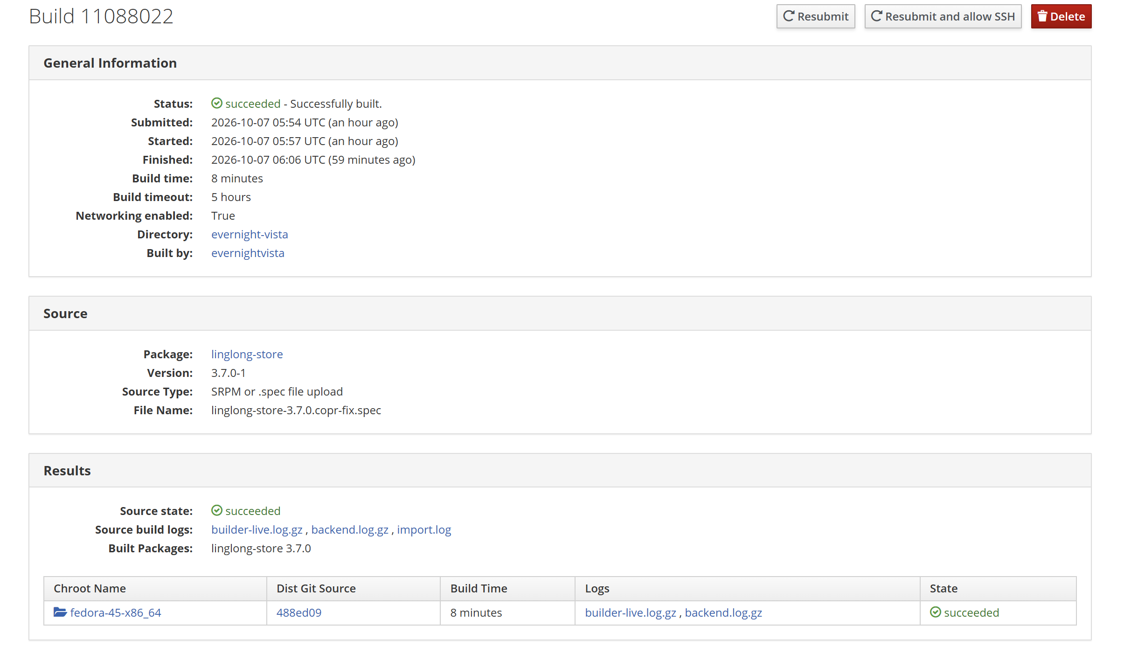Open chroot row backend.log.gz
The image size is (1124, 654).
click(x=723, y=612)
